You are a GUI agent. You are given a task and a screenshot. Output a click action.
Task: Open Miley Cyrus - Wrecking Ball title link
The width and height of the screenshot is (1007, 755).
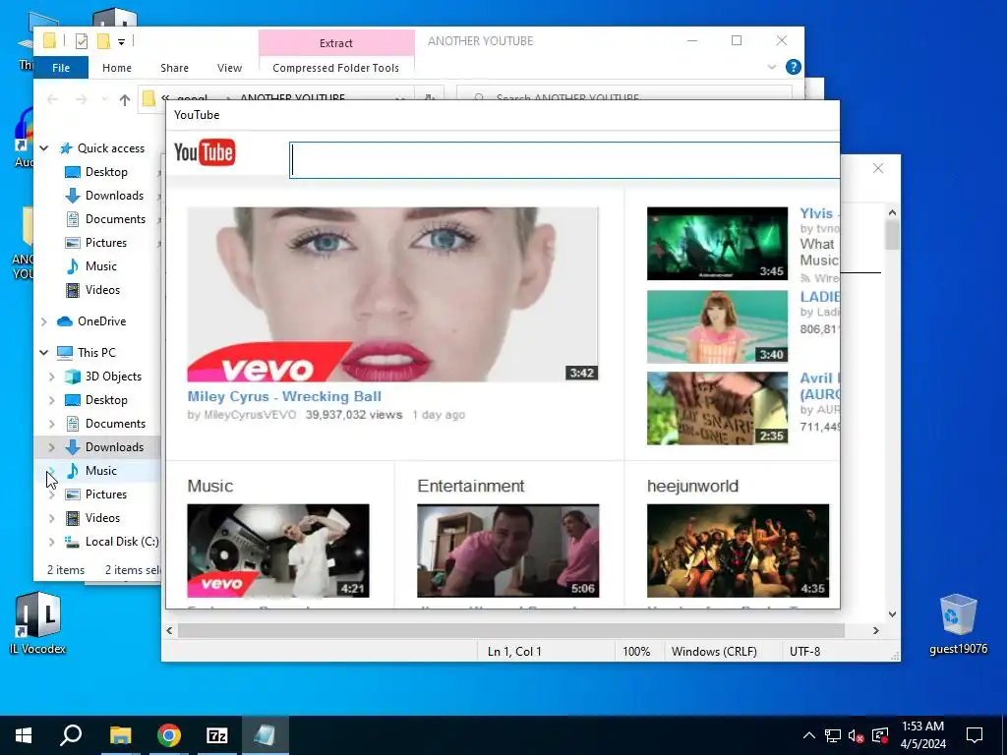pos(284,396)
